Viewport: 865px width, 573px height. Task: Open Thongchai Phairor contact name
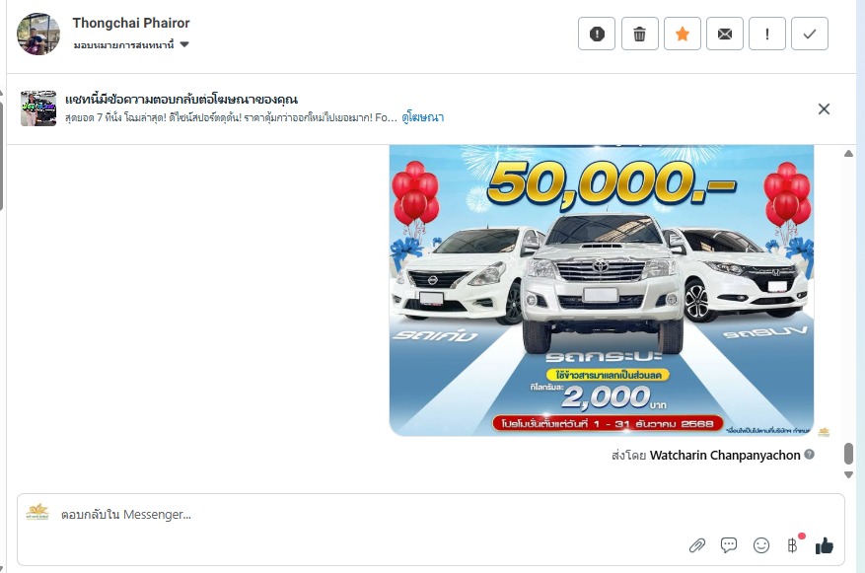(x=131, y=23)
